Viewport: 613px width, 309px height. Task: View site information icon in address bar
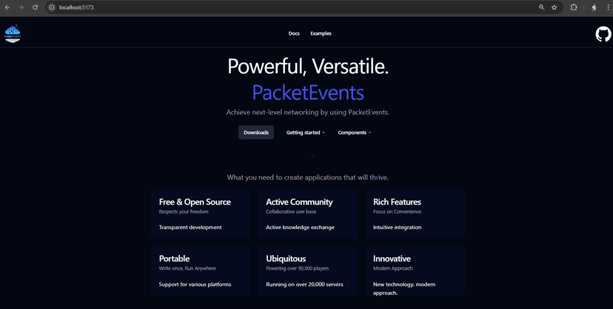tap(52, 7)
